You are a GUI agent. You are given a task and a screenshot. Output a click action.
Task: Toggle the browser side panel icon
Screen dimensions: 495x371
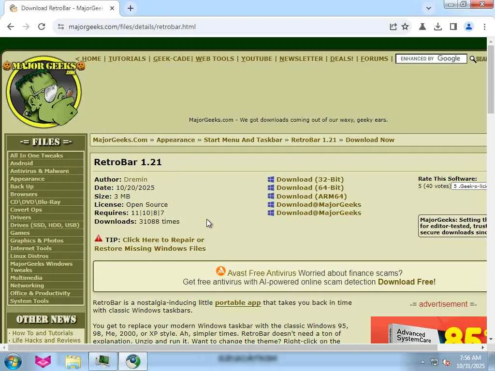(x=453, y=27)
